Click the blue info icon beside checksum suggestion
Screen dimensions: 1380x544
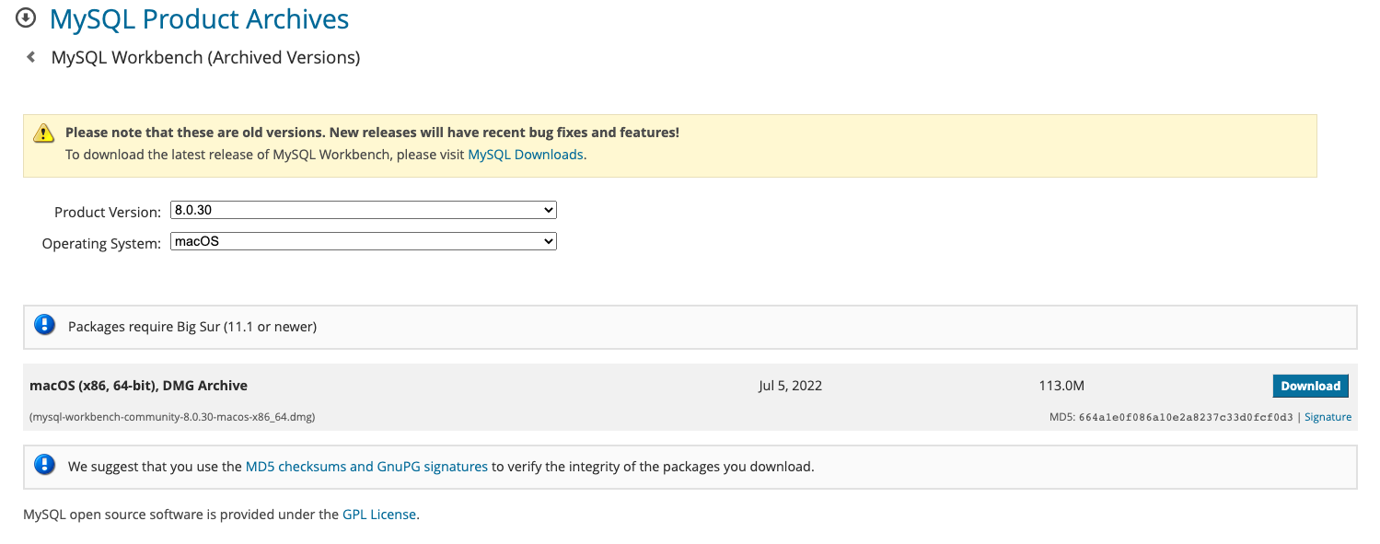[44, 465]
